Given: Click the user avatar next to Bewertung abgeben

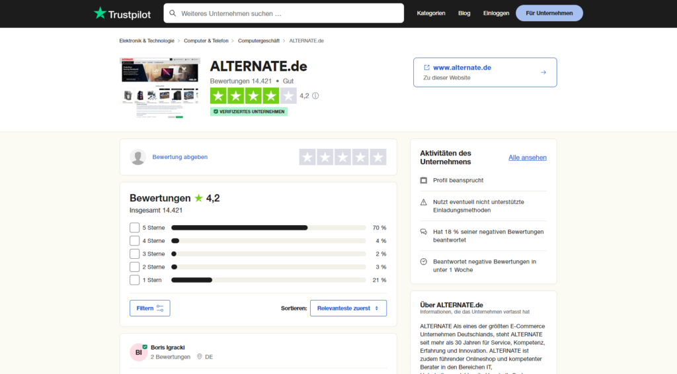Looking at the screenshot, I should click(x=138, y=157).
